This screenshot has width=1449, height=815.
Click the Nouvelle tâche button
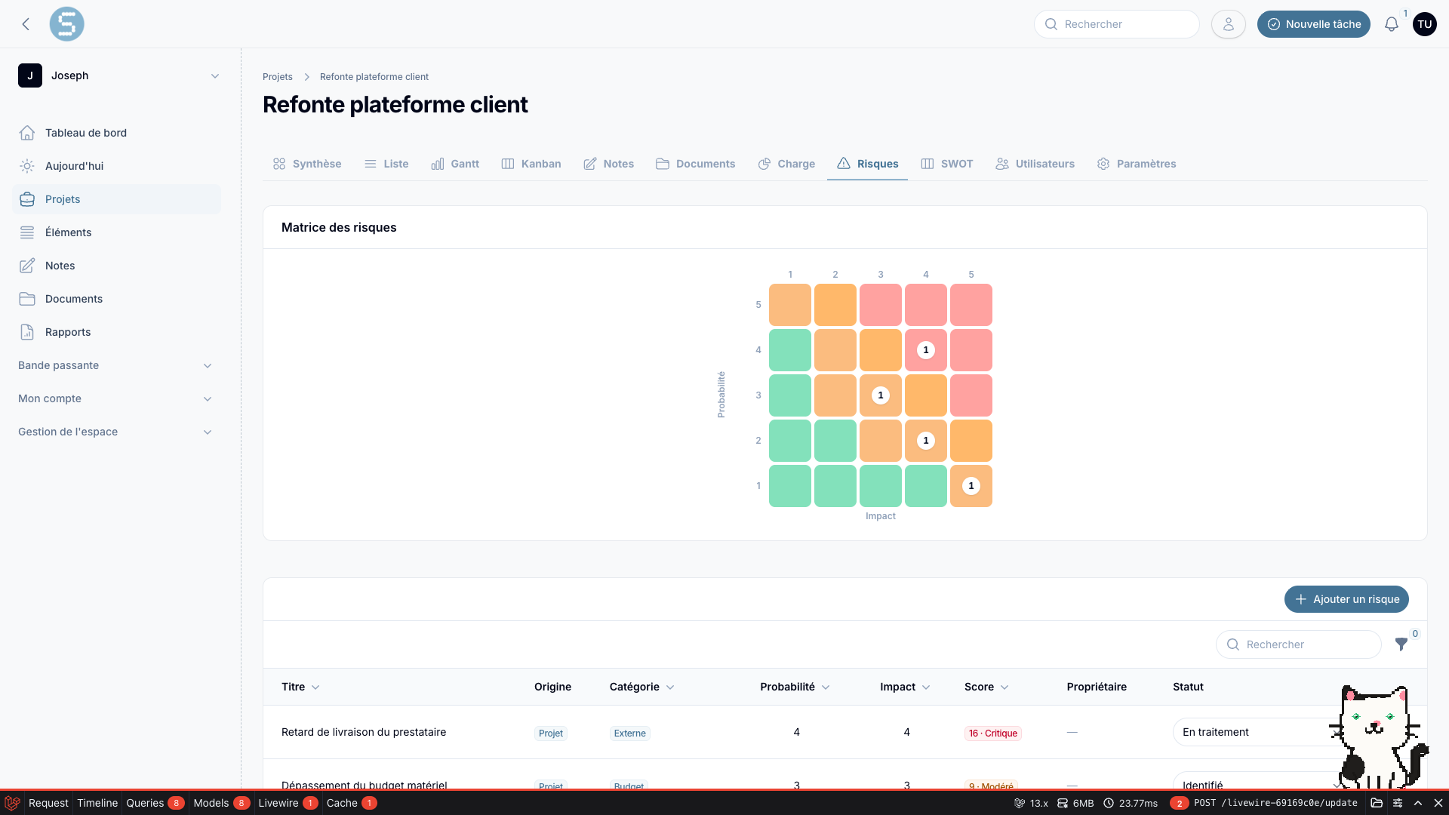pyautogui.click(x=1313, y=24)
